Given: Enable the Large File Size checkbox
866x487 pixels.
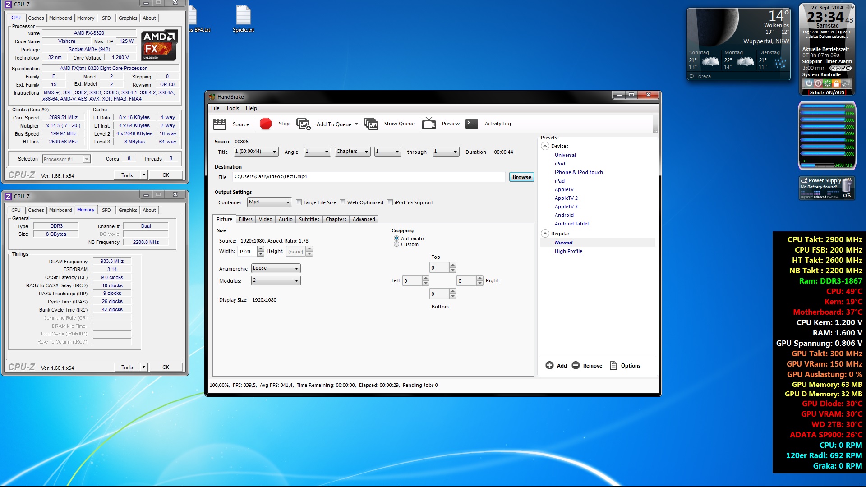Looking at the screenshot, I should 299,202.
